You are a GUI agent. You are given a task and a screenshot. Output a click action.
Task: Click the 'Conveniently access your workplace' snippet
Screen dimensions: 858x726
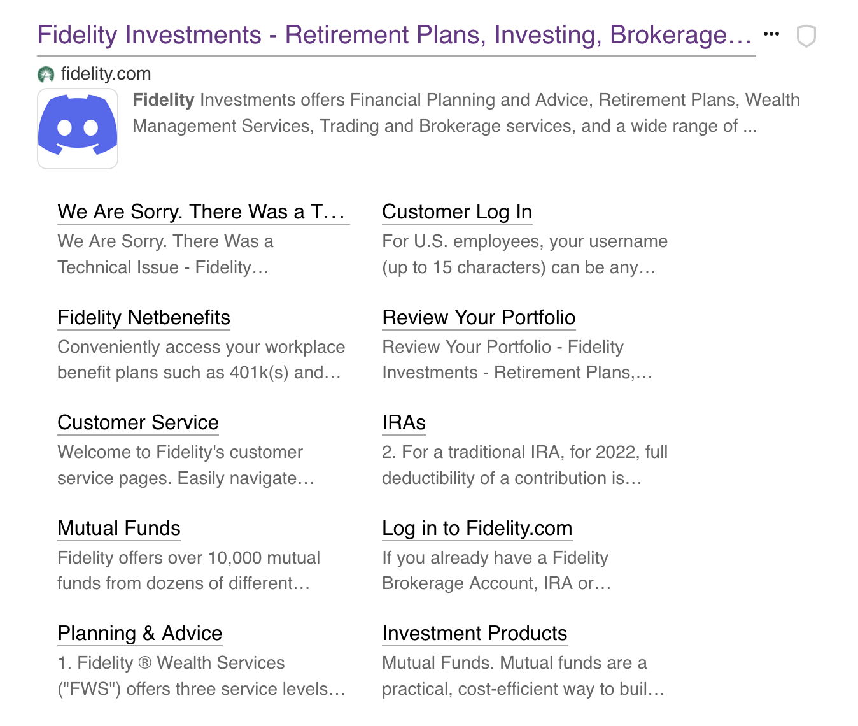coord(200,360)
